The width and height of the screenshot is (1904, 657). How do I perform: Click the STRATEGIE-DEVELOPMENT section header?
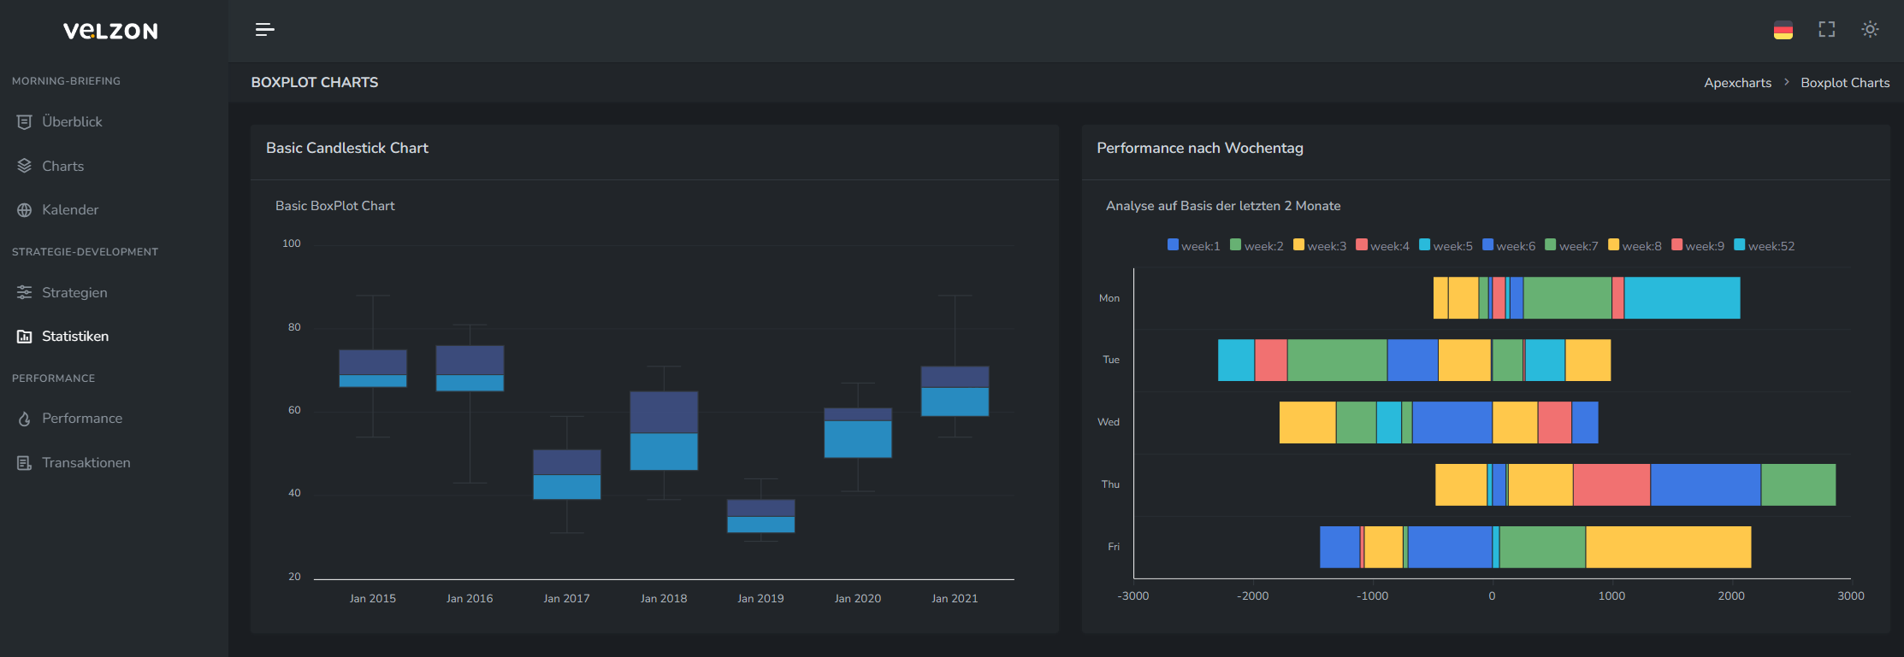85,252
